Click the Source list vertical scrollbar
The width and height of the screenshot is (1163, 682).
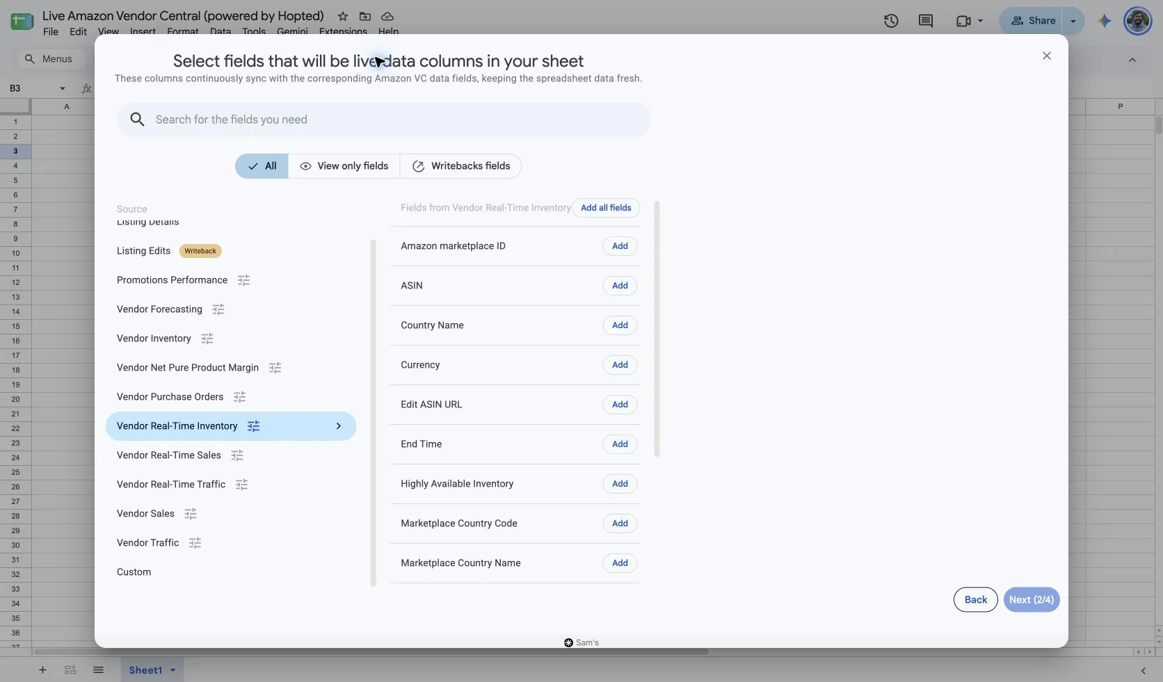[x=374, y=413]
